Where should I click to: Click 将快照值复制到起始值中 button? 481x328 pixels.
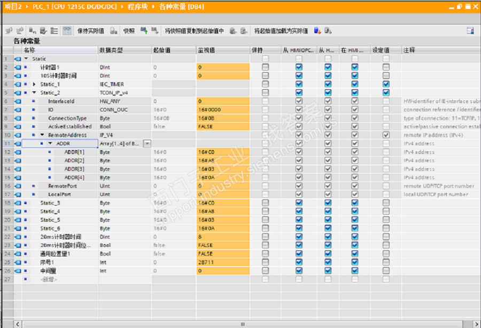pos(194,31)
